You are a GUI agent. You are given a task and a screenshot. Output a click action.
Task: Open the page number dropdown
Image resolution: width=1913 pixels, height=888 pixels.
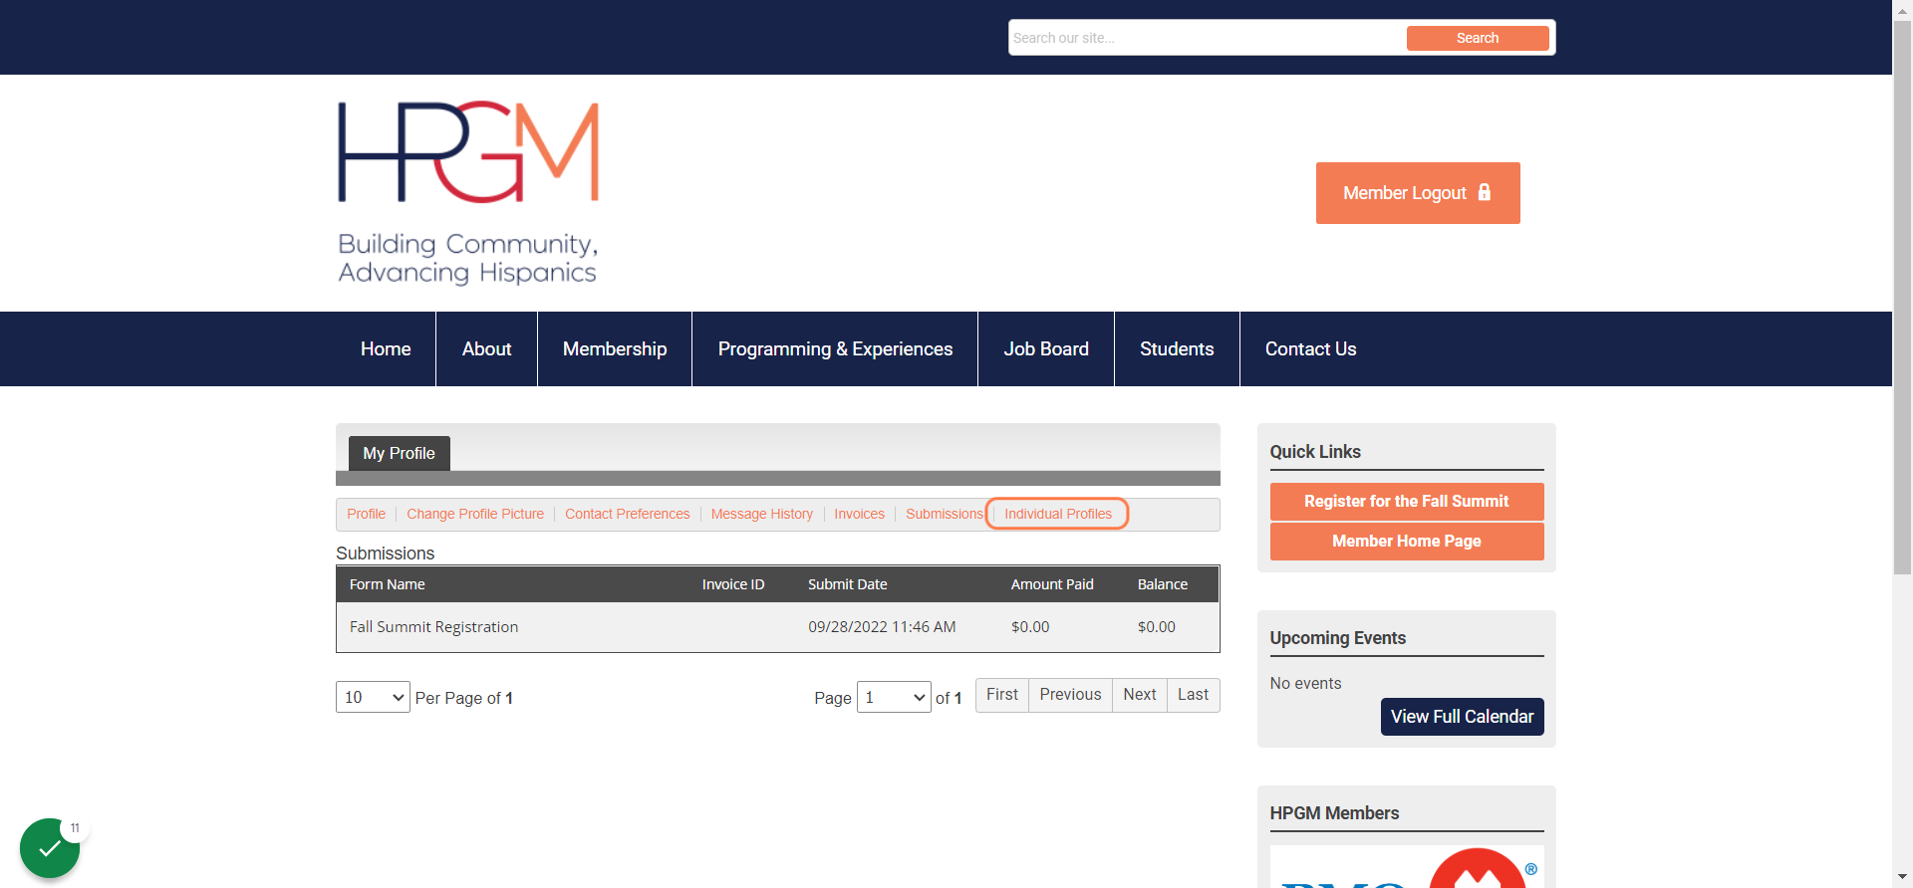tap(894, 697)
